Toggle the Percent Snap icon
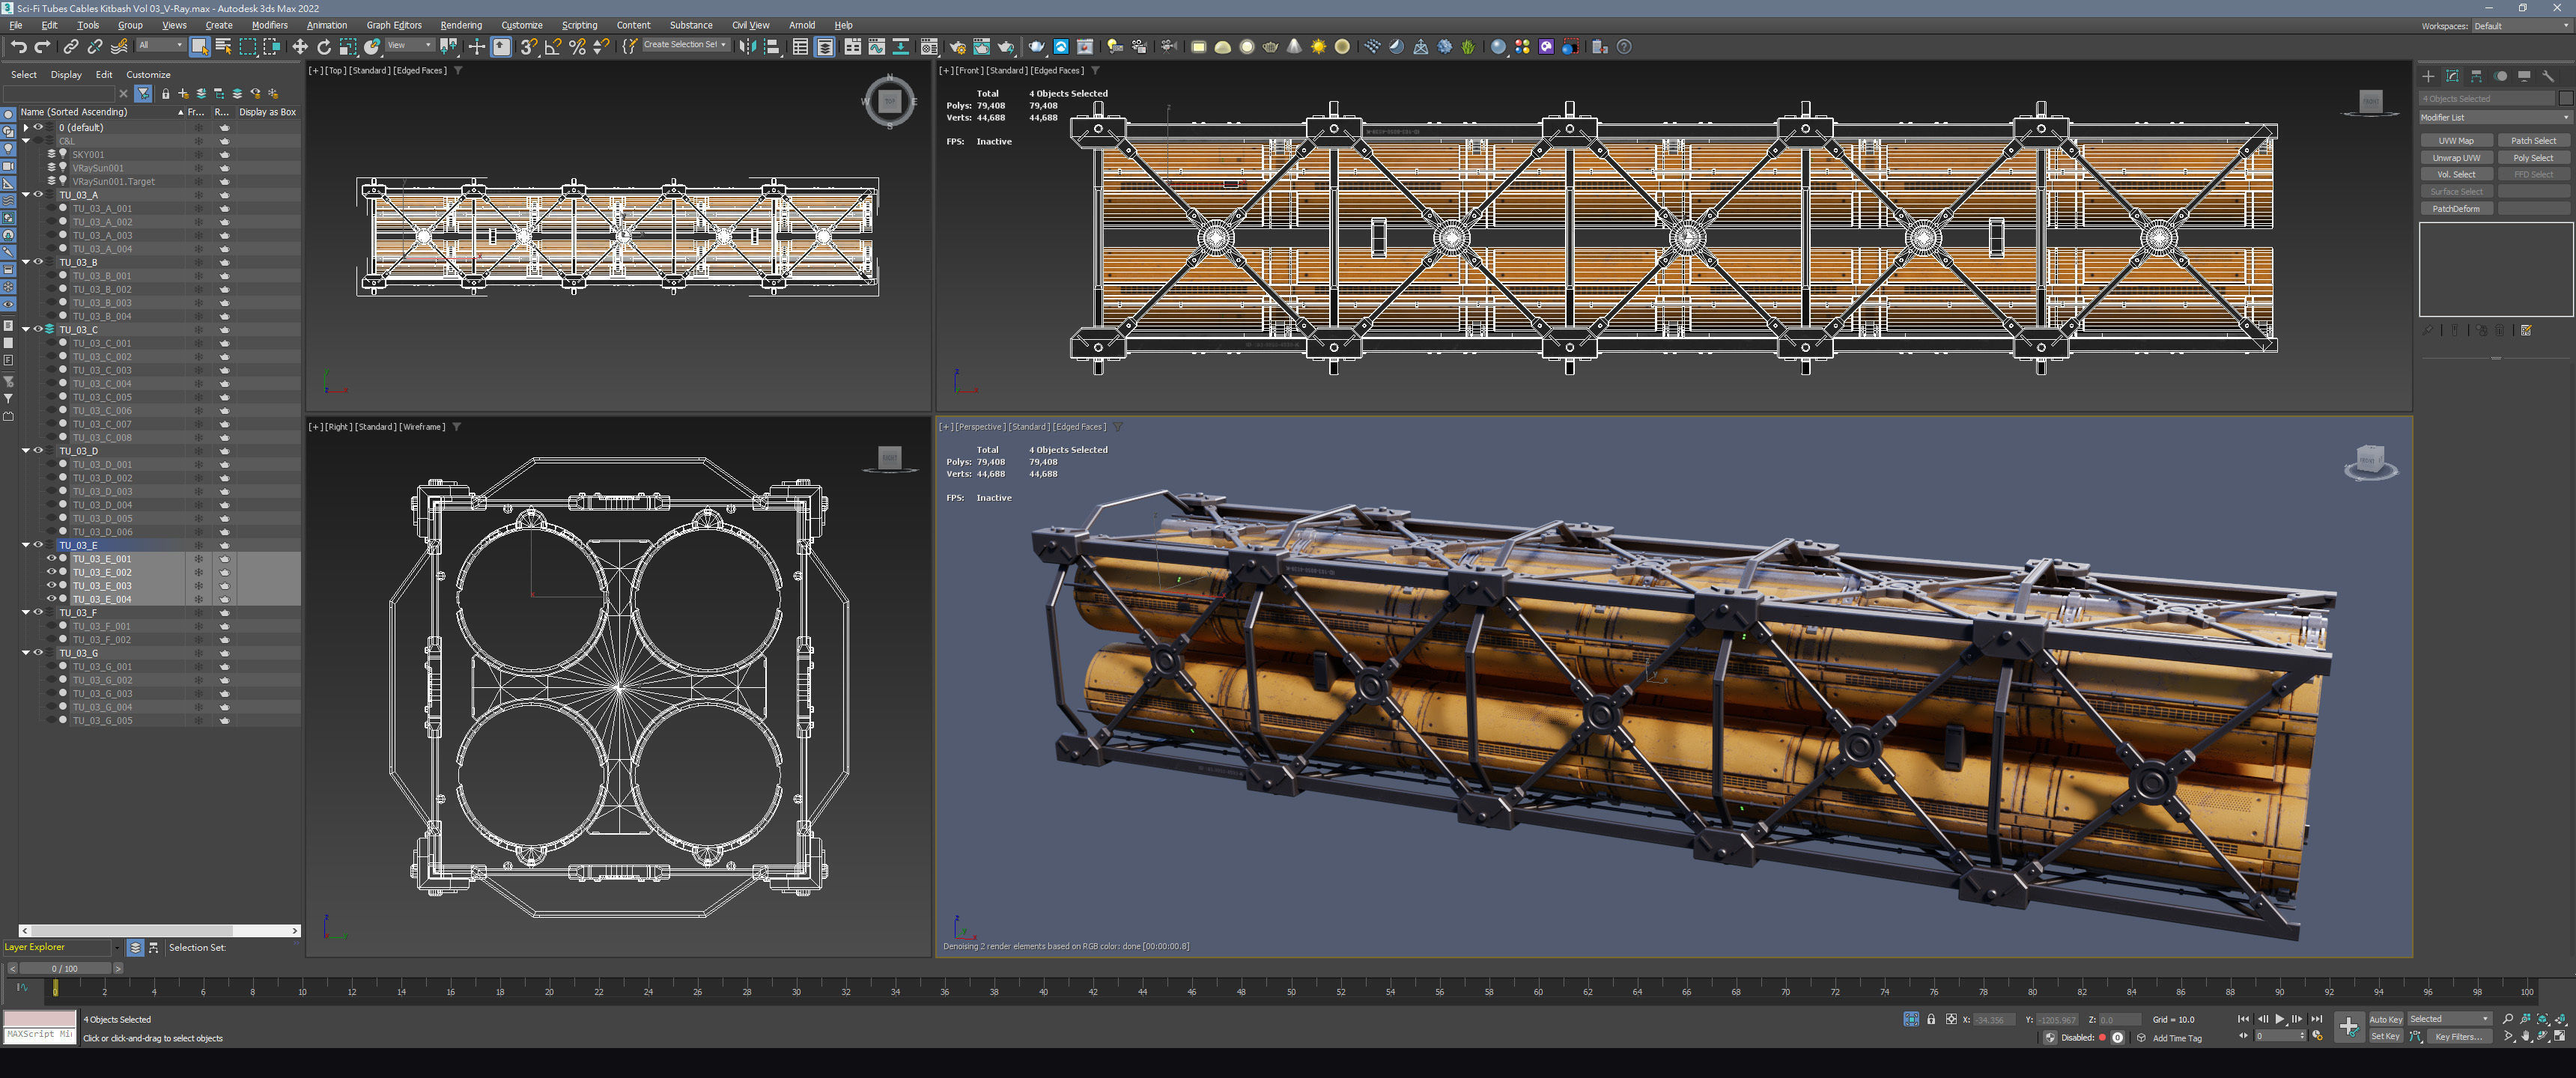This screenshot has width=2576, height=1078. coord(577,47)
